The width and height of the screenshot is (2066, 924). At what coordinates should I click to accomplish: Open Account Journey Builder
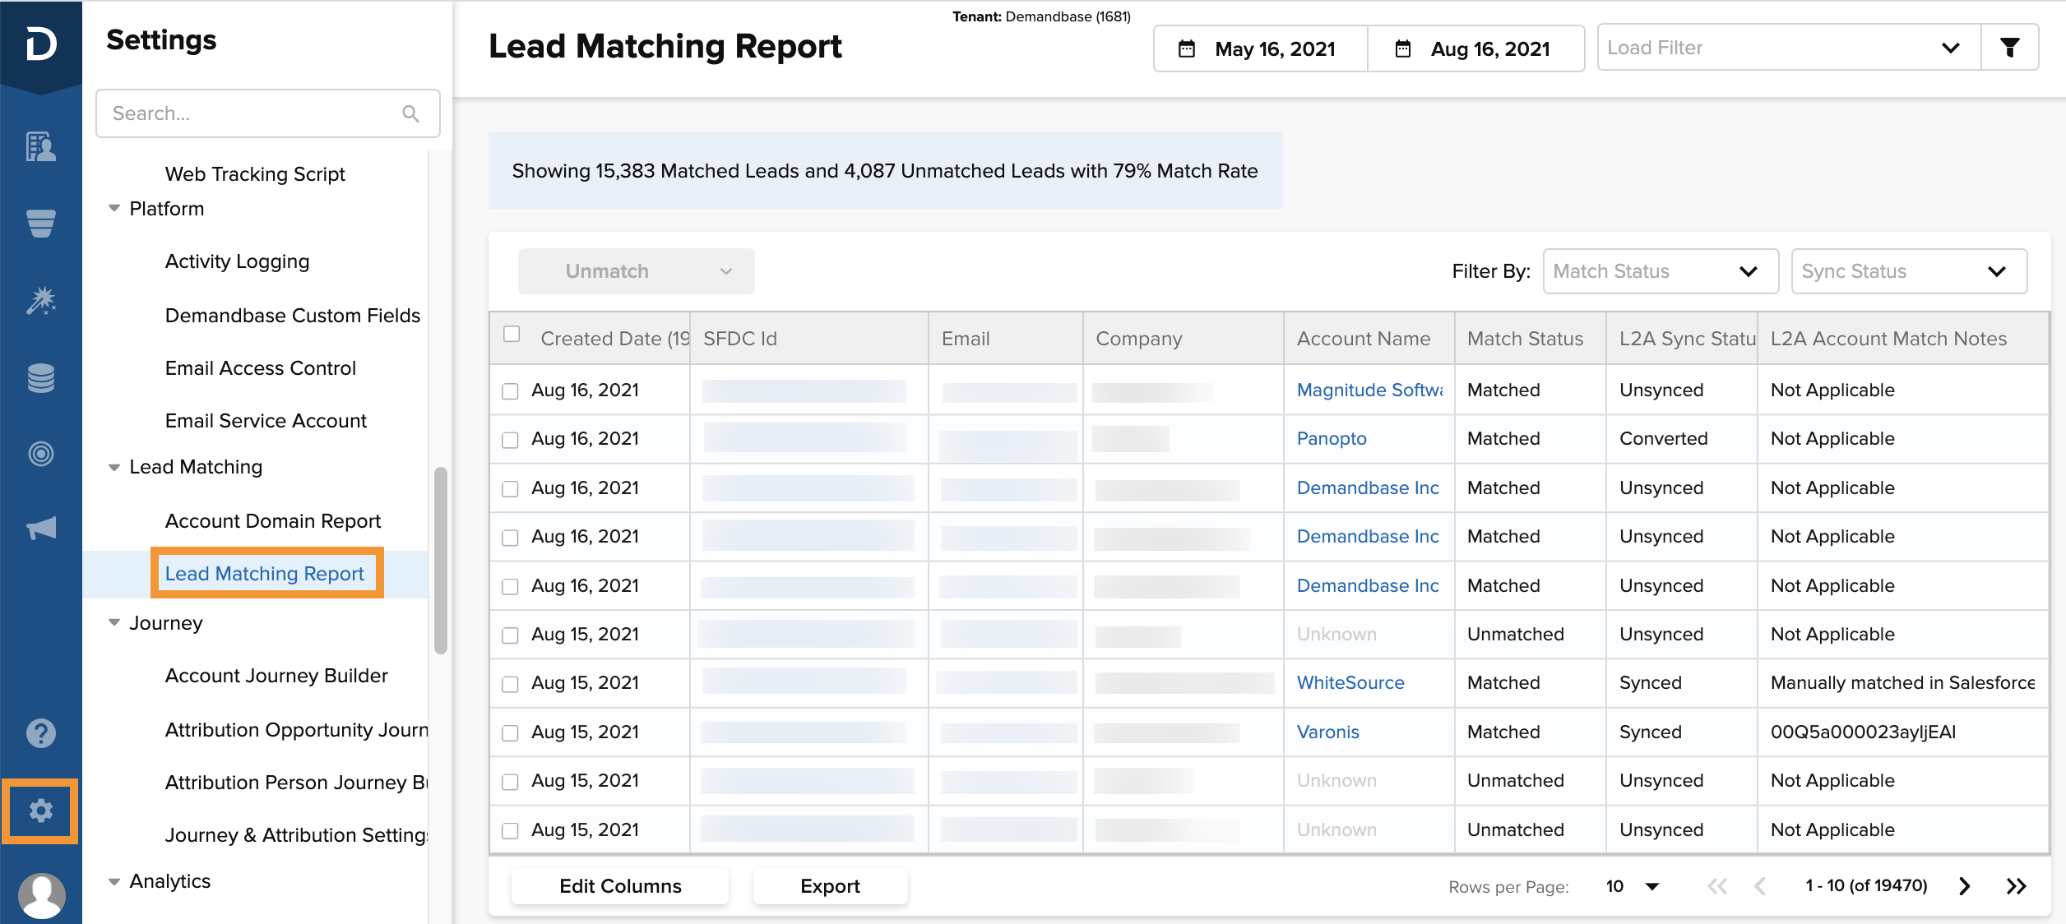tap(276, 676)
